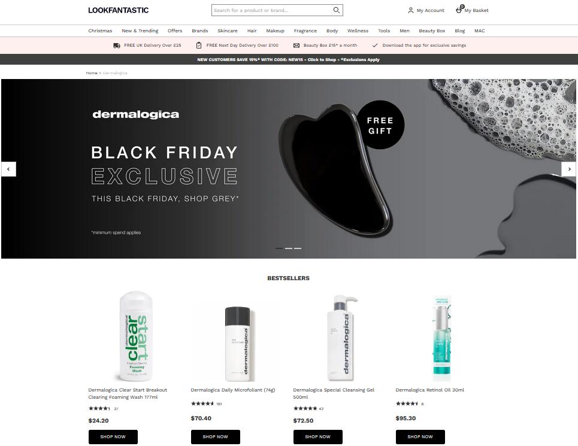Select the third carousel indicator dash
Viewport: 578px width, 446px height.
298,248
